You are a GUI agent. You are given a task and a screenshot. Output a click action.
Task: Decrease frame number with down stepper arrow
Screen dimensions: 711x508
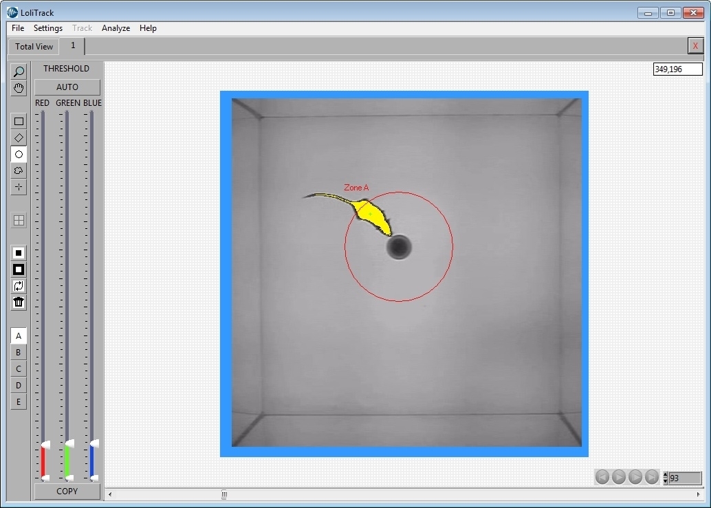coord(665,481)
